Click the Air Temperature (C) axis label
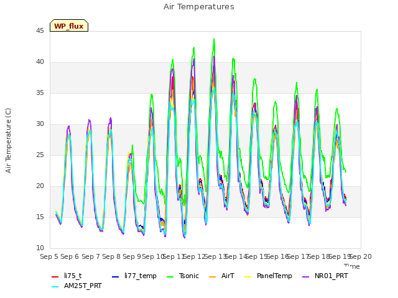 tap(8, 140)
